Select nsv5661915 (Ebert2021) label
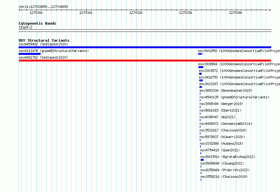This screenshot has height=192, width=280. tap(220, 110)
